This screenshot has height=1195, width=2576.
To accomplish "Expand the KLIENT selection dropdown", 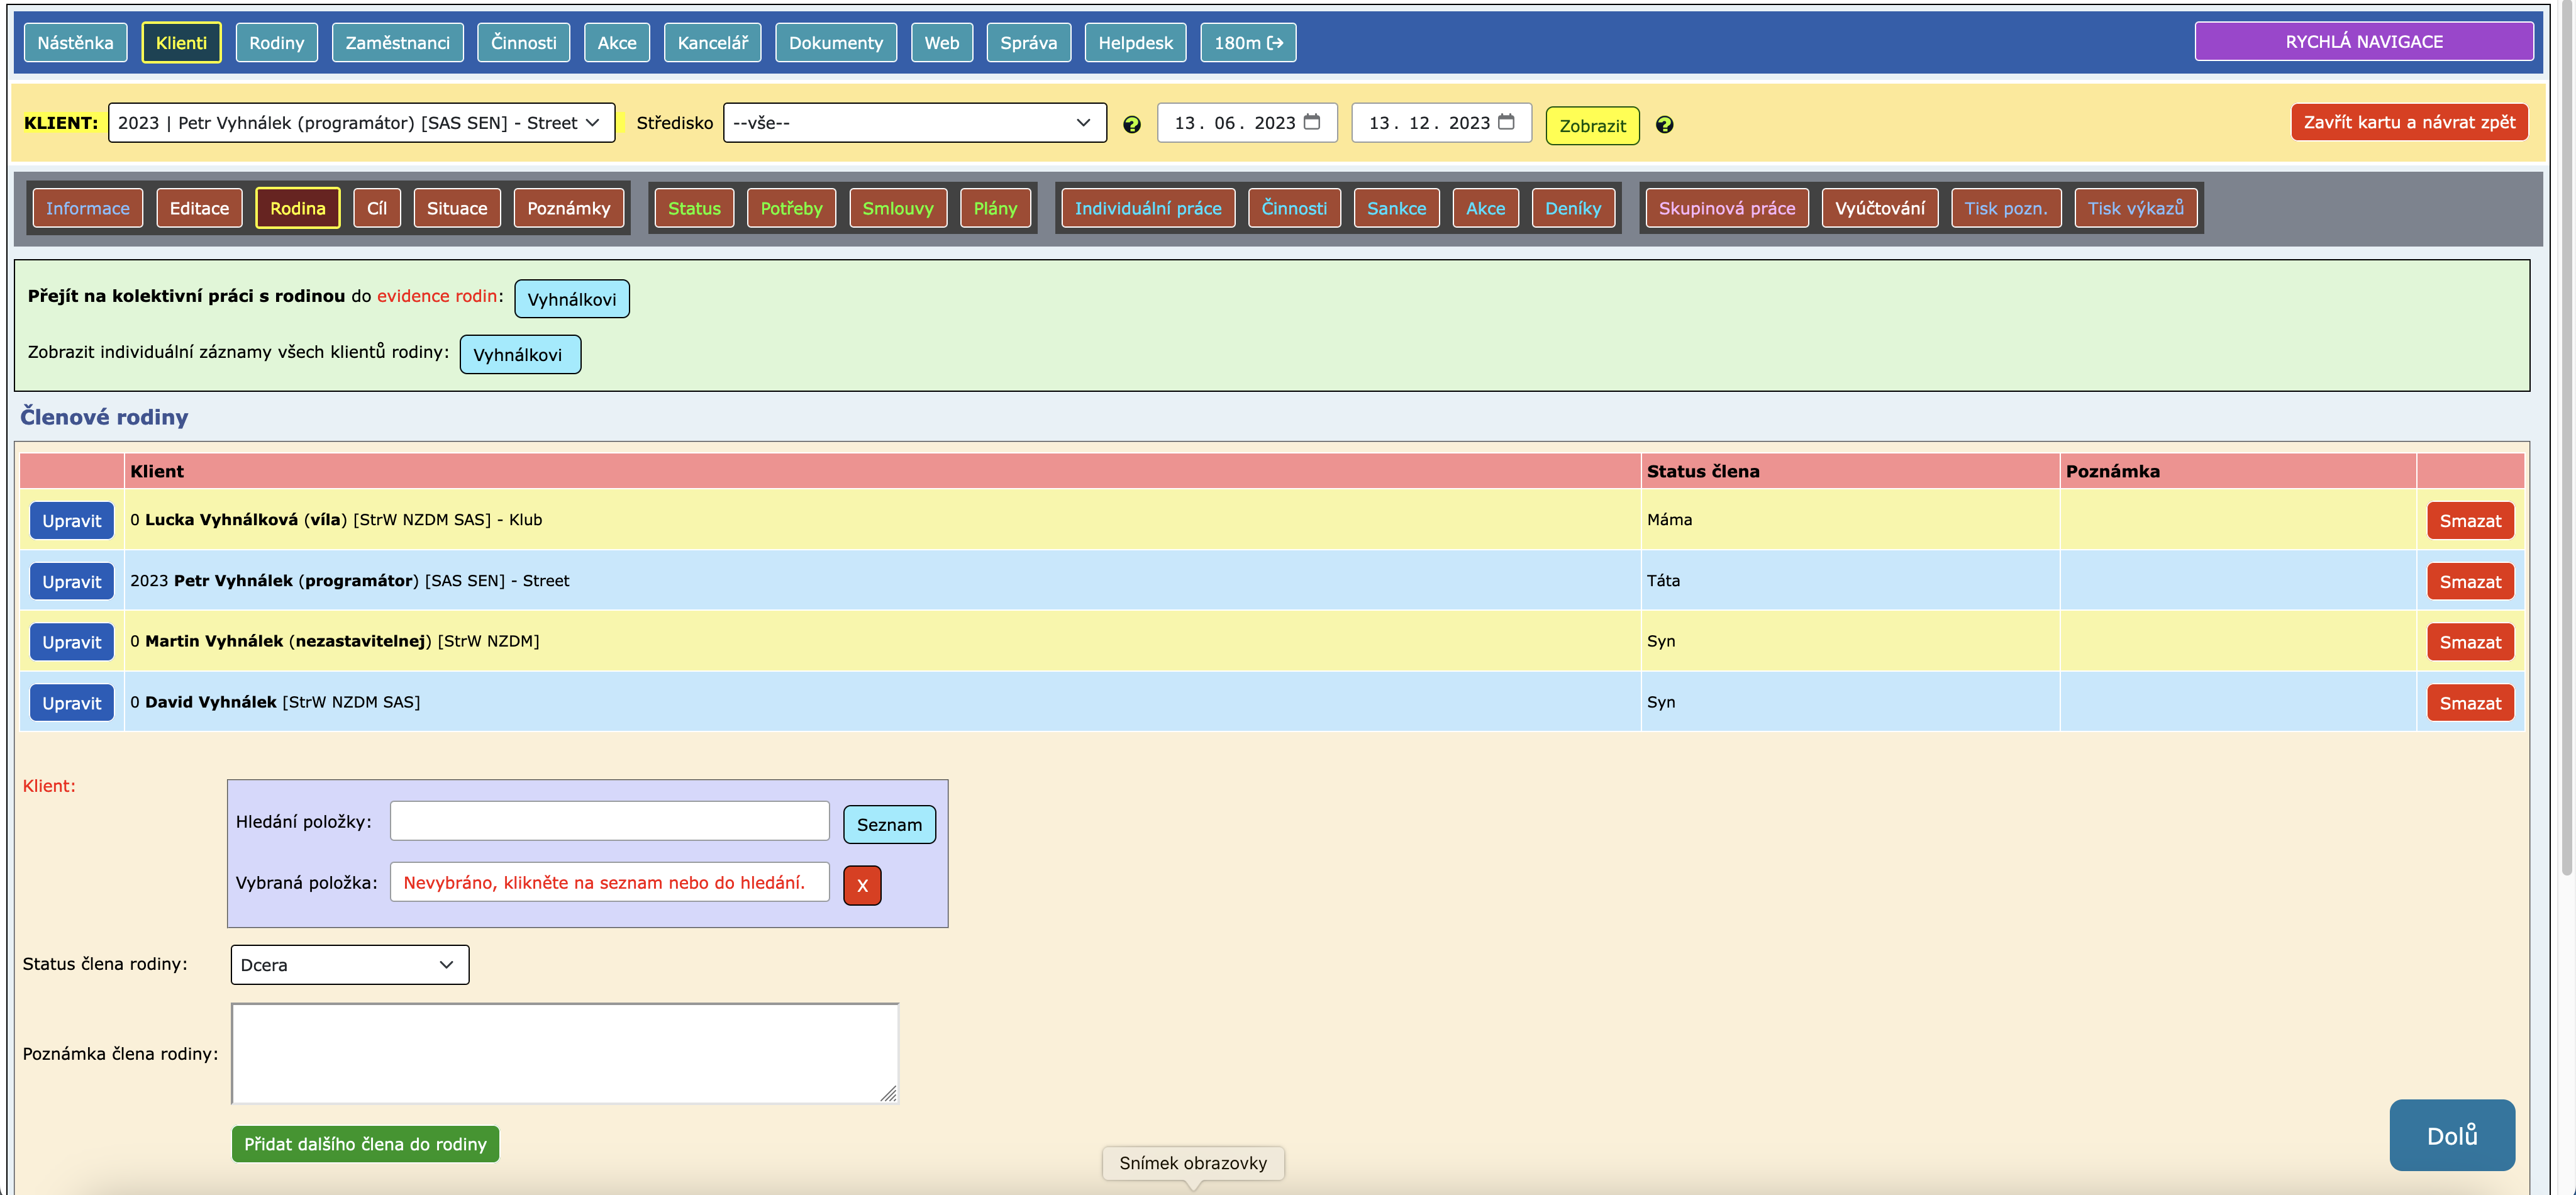I will (x=360, y=123).
